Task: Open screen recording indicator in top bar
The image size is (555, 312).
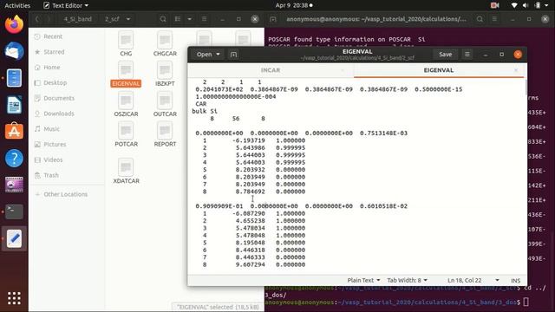Action: tap(495, 5)
